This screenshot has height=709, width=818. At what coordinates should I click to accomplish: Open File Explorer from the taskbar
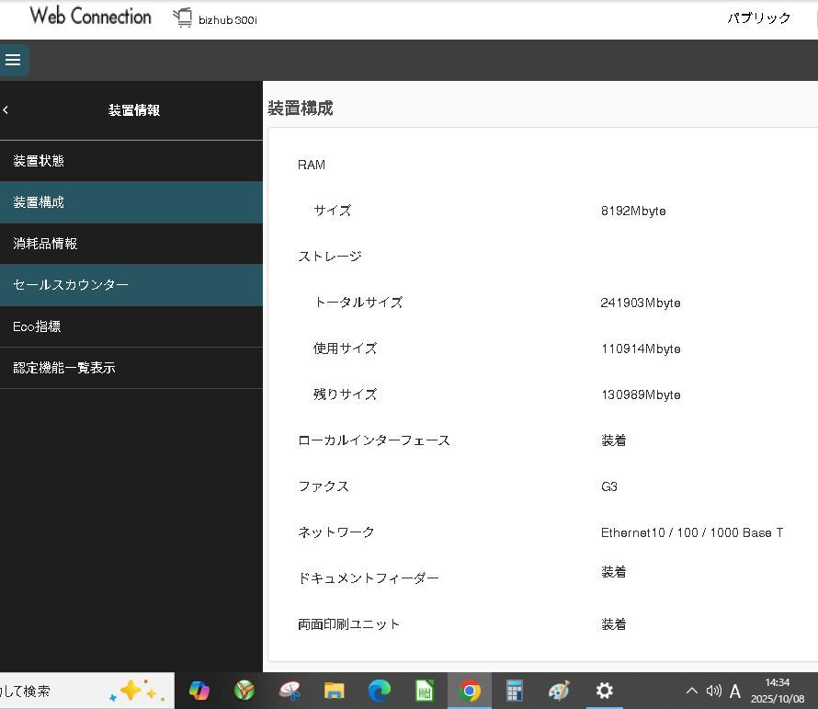pyautogui.click(x=334, y=690)
